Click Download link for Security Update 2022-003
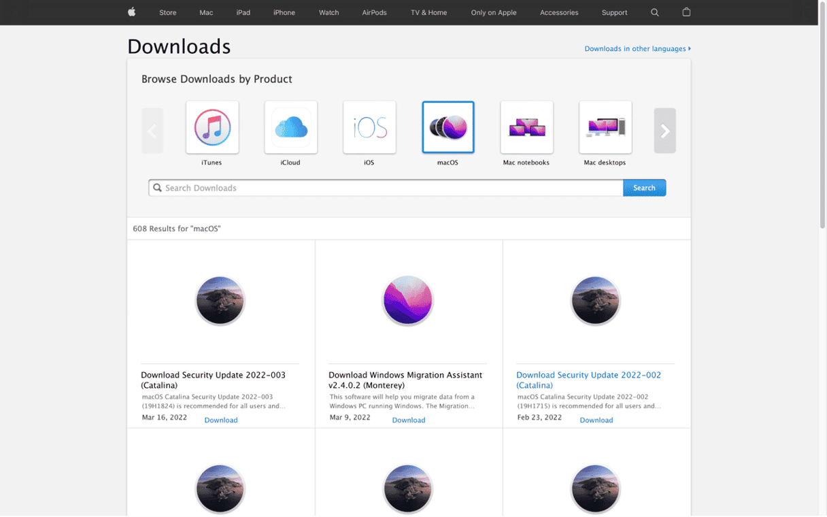Viewport: 827px width, 517px height. click(x=221, y=420)
